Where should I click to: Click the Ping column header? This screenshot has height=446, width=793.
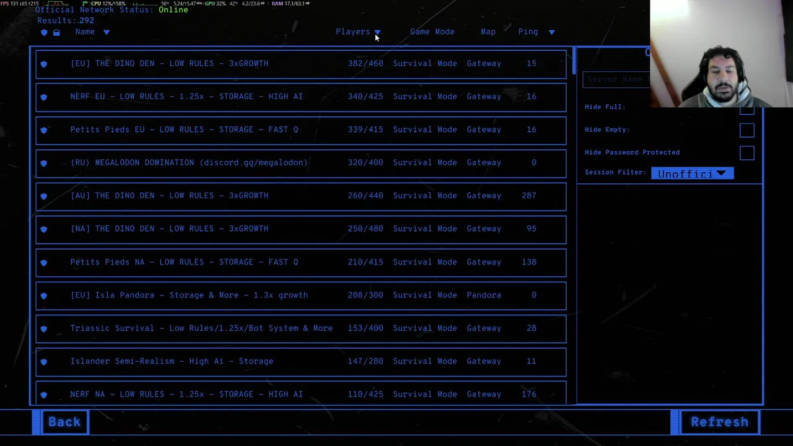(528, 32)
